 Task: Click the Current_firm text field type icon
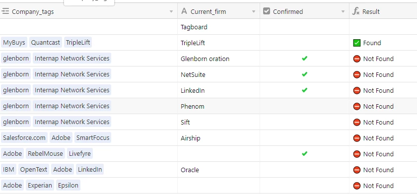pos(184,11)
